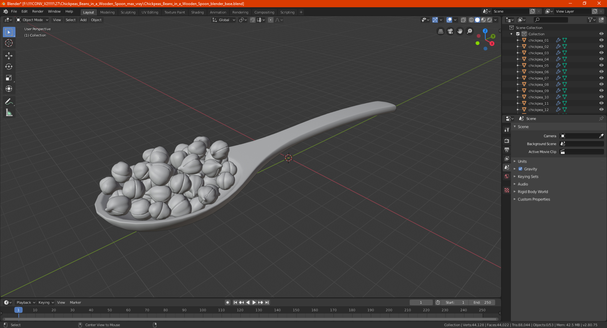Image resolution: width=607 pixels, height=328 pixels.
Task: Open the Texture properties tab
Action: click(507, 190)
